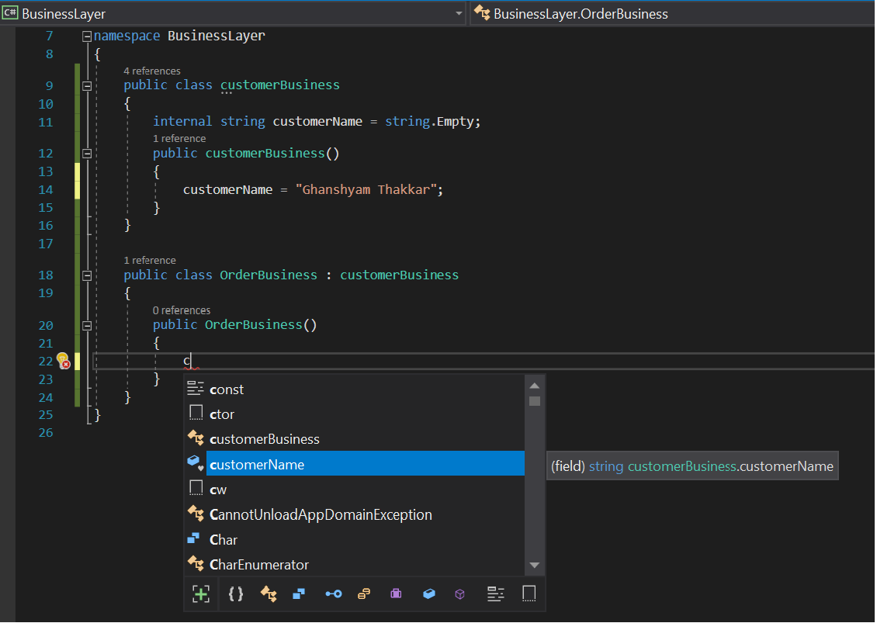Click the 4 references link above customerBusiness
The height and width of the screenshot is (623, 877).
pyautogui.click(x=152, y=71)
